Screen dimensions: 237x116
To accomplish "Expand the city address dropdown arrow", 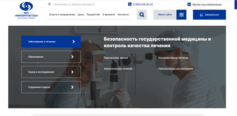I will point(49,4).
